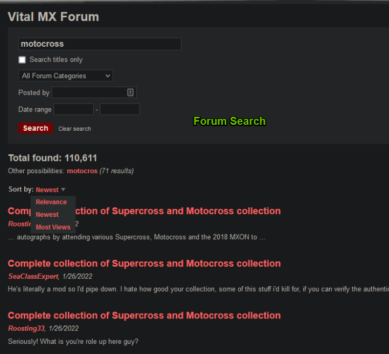Click the contact icon in Posted by field
Viewport: 389px width, 354px height.
130,93
